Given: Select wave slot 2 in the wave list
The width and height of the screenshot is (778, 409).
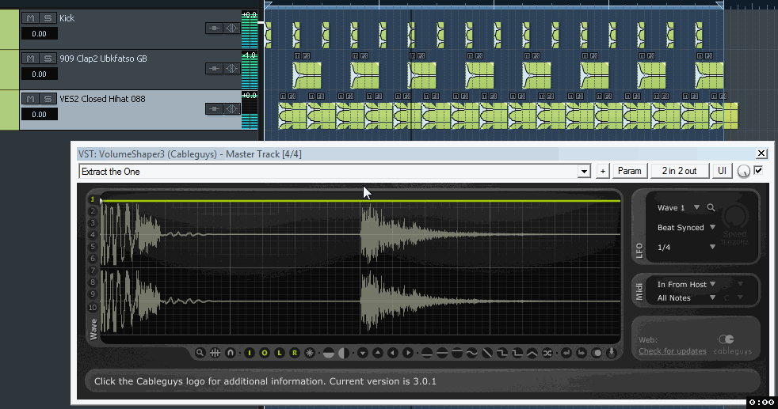Looking at the screenshot, I should [92, 211].
